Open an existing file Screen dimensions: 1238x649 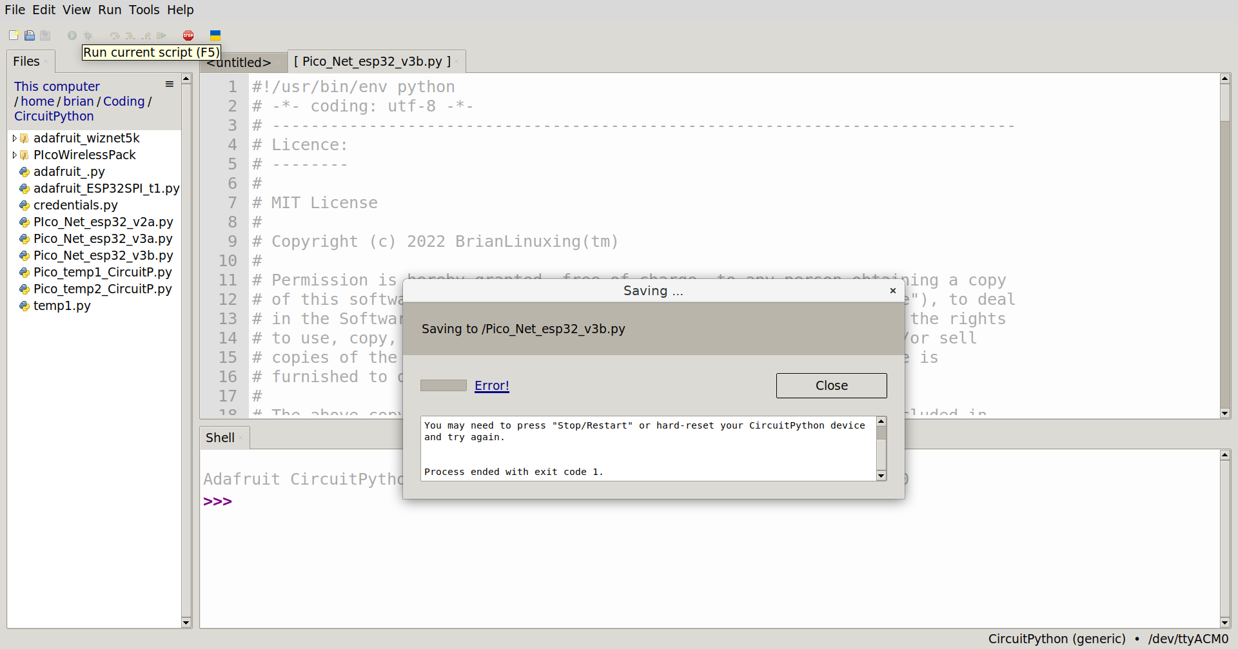pyautogui.click(x=30, y=35)
